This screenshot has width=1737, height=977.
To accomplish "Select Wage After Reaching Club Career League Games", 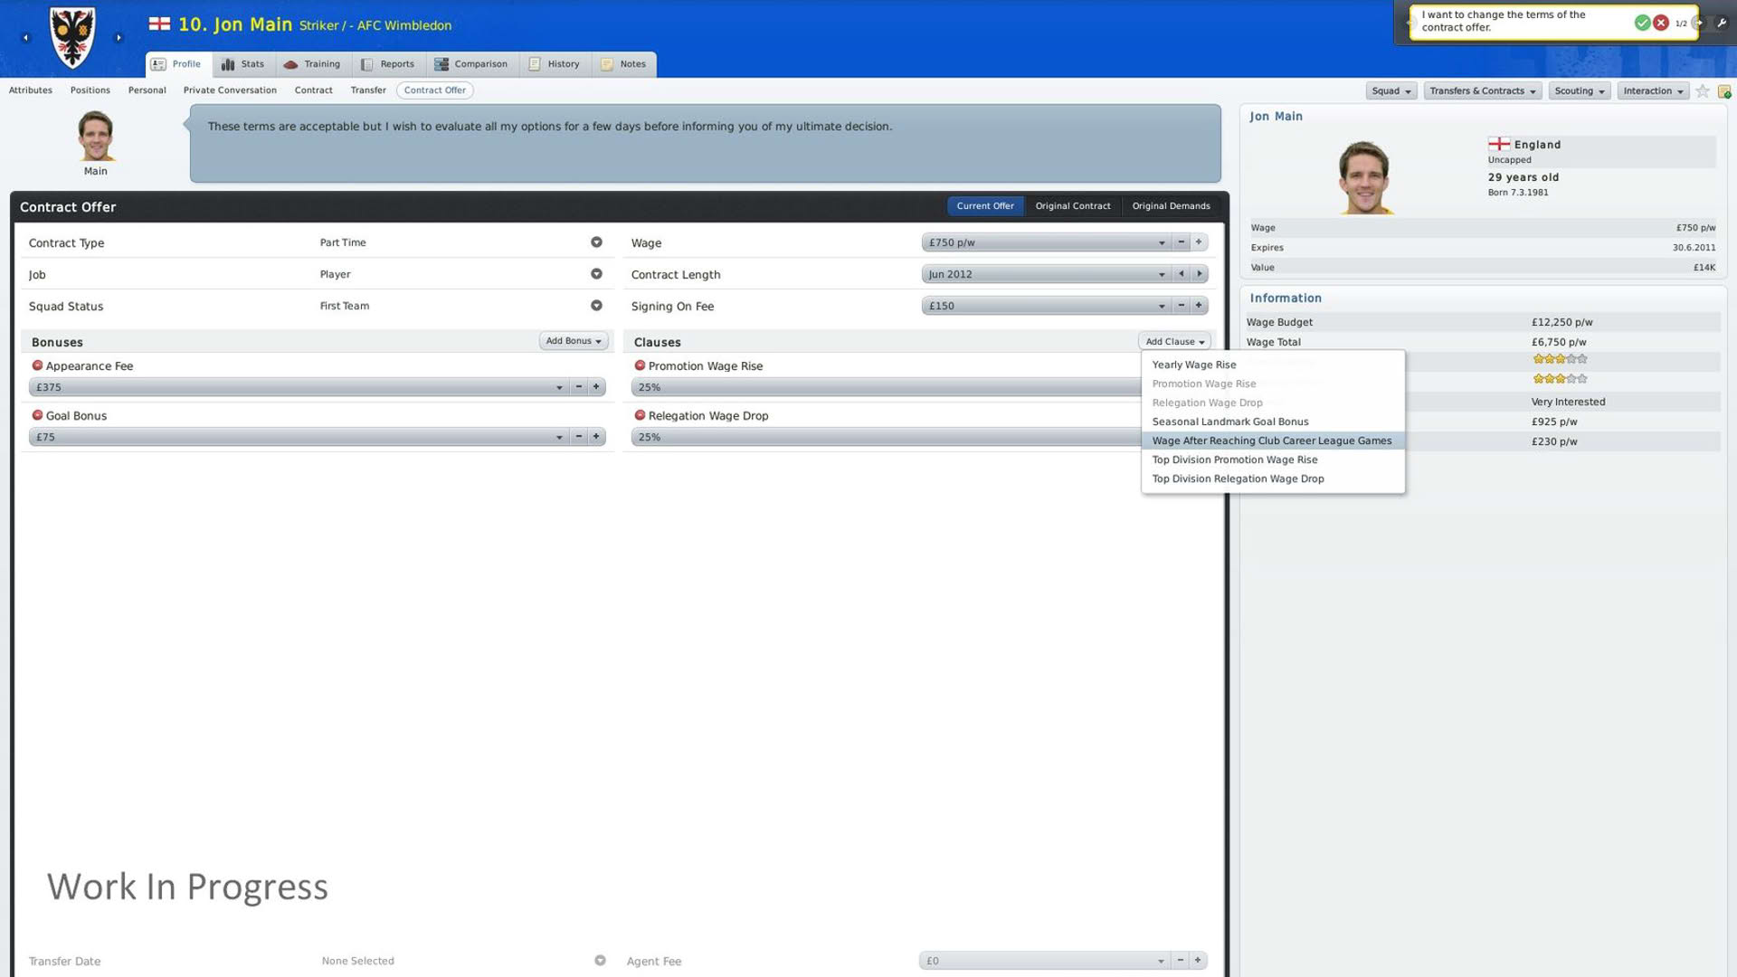I will pyautogui.click(x=1272, y=441).
